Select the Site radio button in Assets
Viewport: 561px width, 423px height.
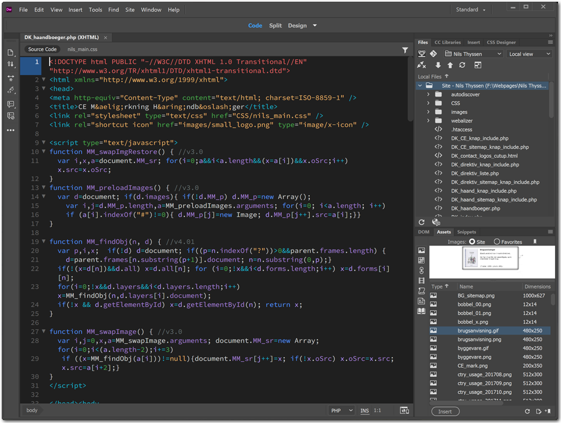[x=472, y=242]
